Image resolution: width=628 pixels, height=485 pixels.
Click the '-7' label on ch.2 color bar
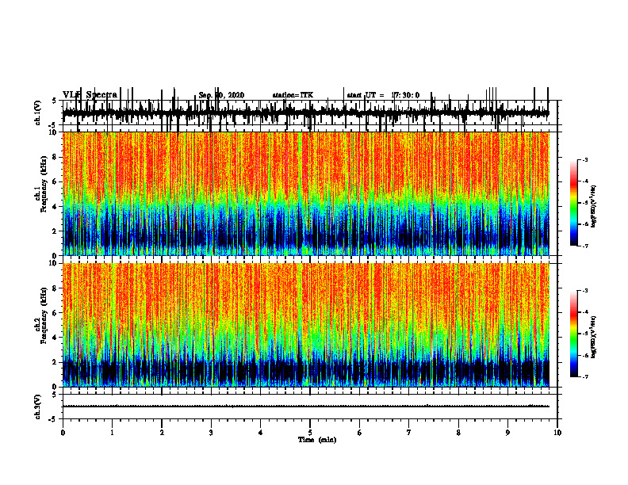[x=584, y=376]
